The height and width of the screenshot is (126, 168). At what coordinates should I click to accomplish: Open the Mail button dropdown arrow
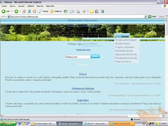(x=74, y=11)
